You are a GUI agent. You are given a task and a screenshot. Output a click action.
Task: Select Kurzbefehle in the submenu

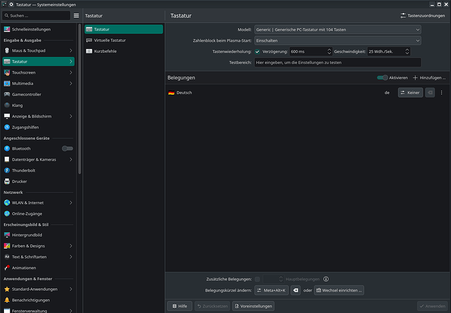tap(105, 51)
